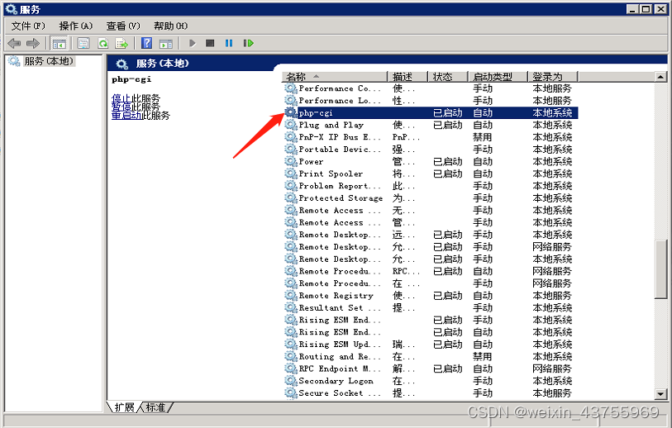Click 禁用 in the Routing and Re... row
The width and height of the screenshot is (672, 428).
click(x=482, y=356)
